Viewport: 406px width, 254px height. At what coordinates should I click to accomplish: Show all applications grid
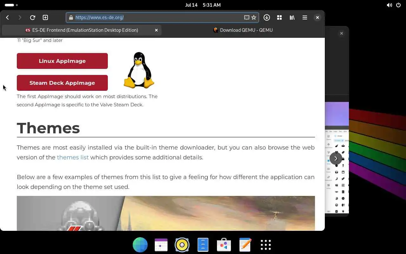(x=266, y=245)
